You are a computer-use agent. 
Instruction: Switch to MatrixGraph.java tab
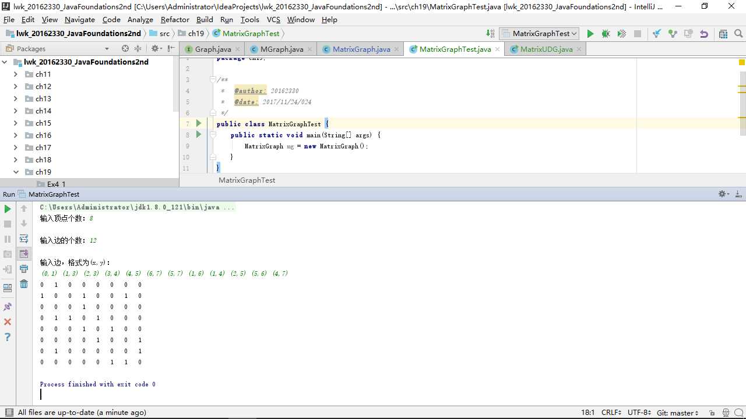tap(361, 49)
